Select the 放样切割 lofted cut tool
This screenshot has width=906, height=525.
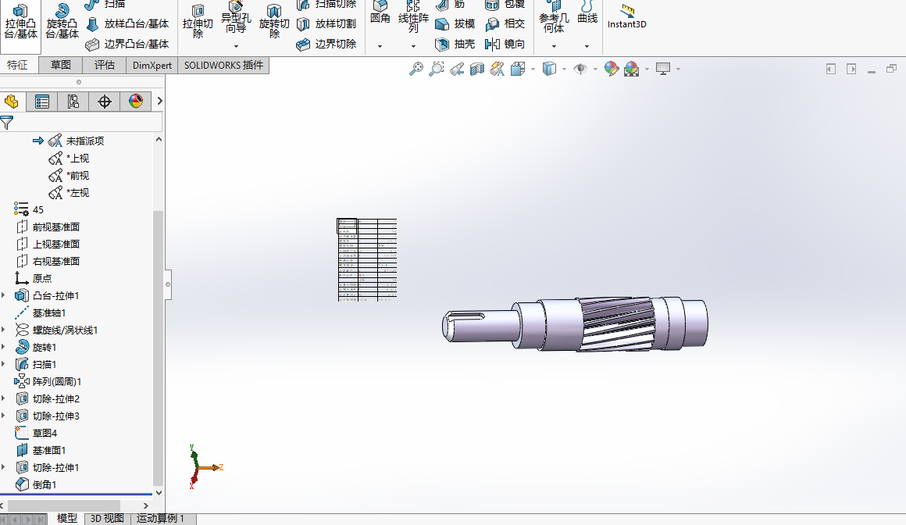(x=326, y=23)
